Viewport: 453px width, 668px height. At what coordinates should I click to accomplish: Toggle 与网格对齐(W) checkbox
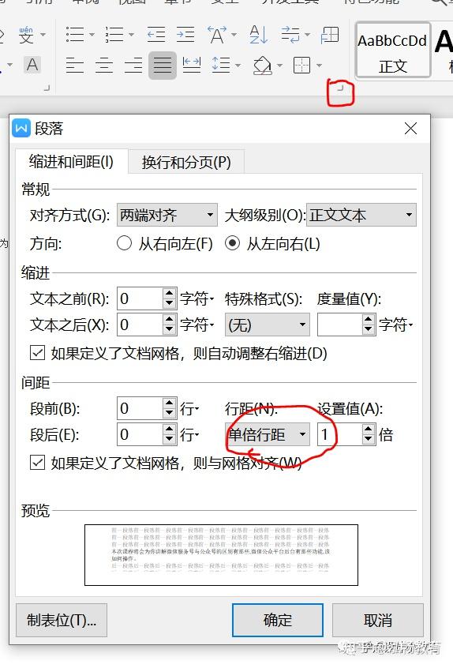click(x=37, y=462)
